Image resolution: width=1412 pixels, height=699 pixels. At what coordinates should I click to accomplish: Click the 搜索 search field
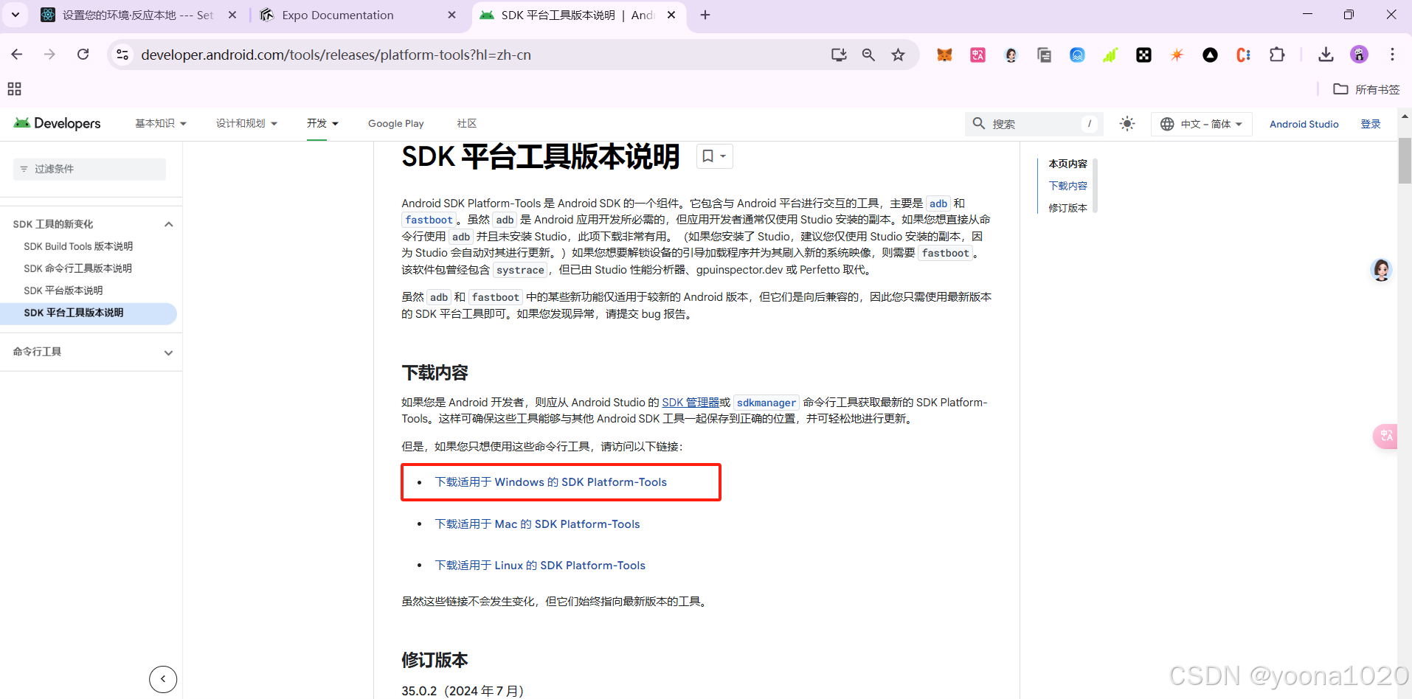pyautogui.click(x=1034, y=124)
